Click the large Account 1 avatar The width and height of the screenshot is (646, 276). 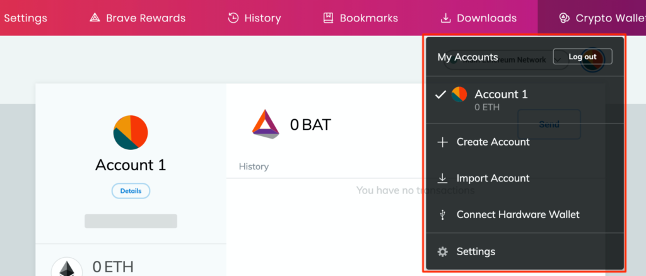pyautogui.click(x=131, y=132)
